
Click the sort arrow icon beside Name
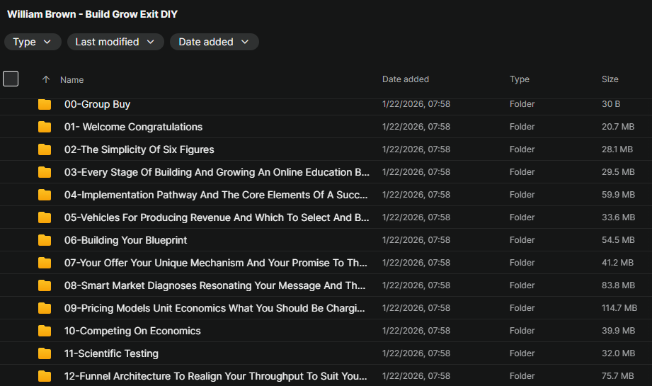pyautogui.click(x=46, y=80)
